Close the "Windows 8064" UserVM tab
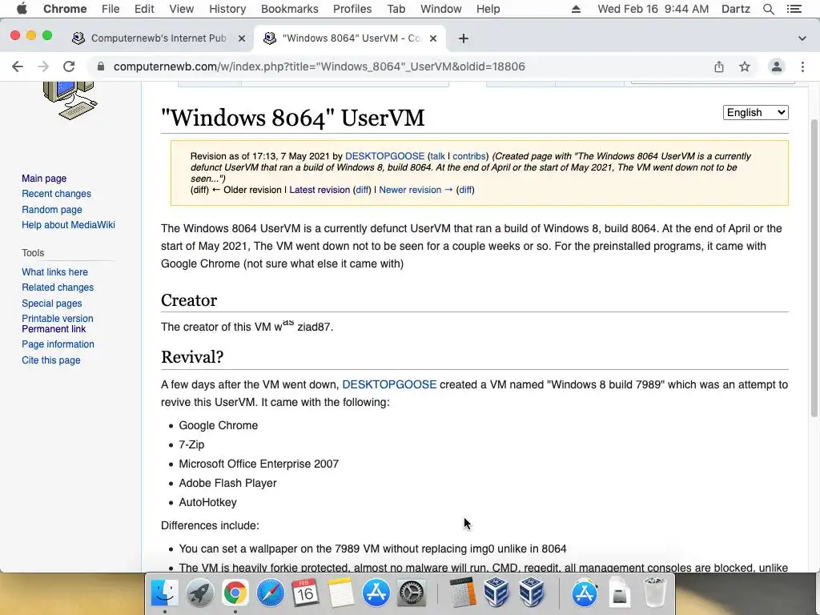This screenshot has width=820, height=615. pos(433,38)
